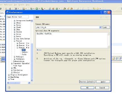Image resolution: width=122 pixels, height=102 pixels.
Task: Click the Debug bug icon in Workbench toolbar
Action: coord(32,9)
